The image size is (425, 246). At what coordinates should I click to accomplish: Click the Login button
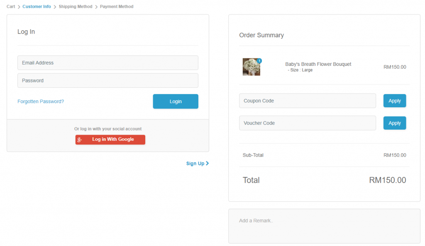coord(175,101)
